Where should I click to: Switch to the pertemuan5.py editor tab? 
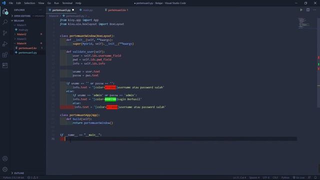pyautogui.click(x=61, y=10)
